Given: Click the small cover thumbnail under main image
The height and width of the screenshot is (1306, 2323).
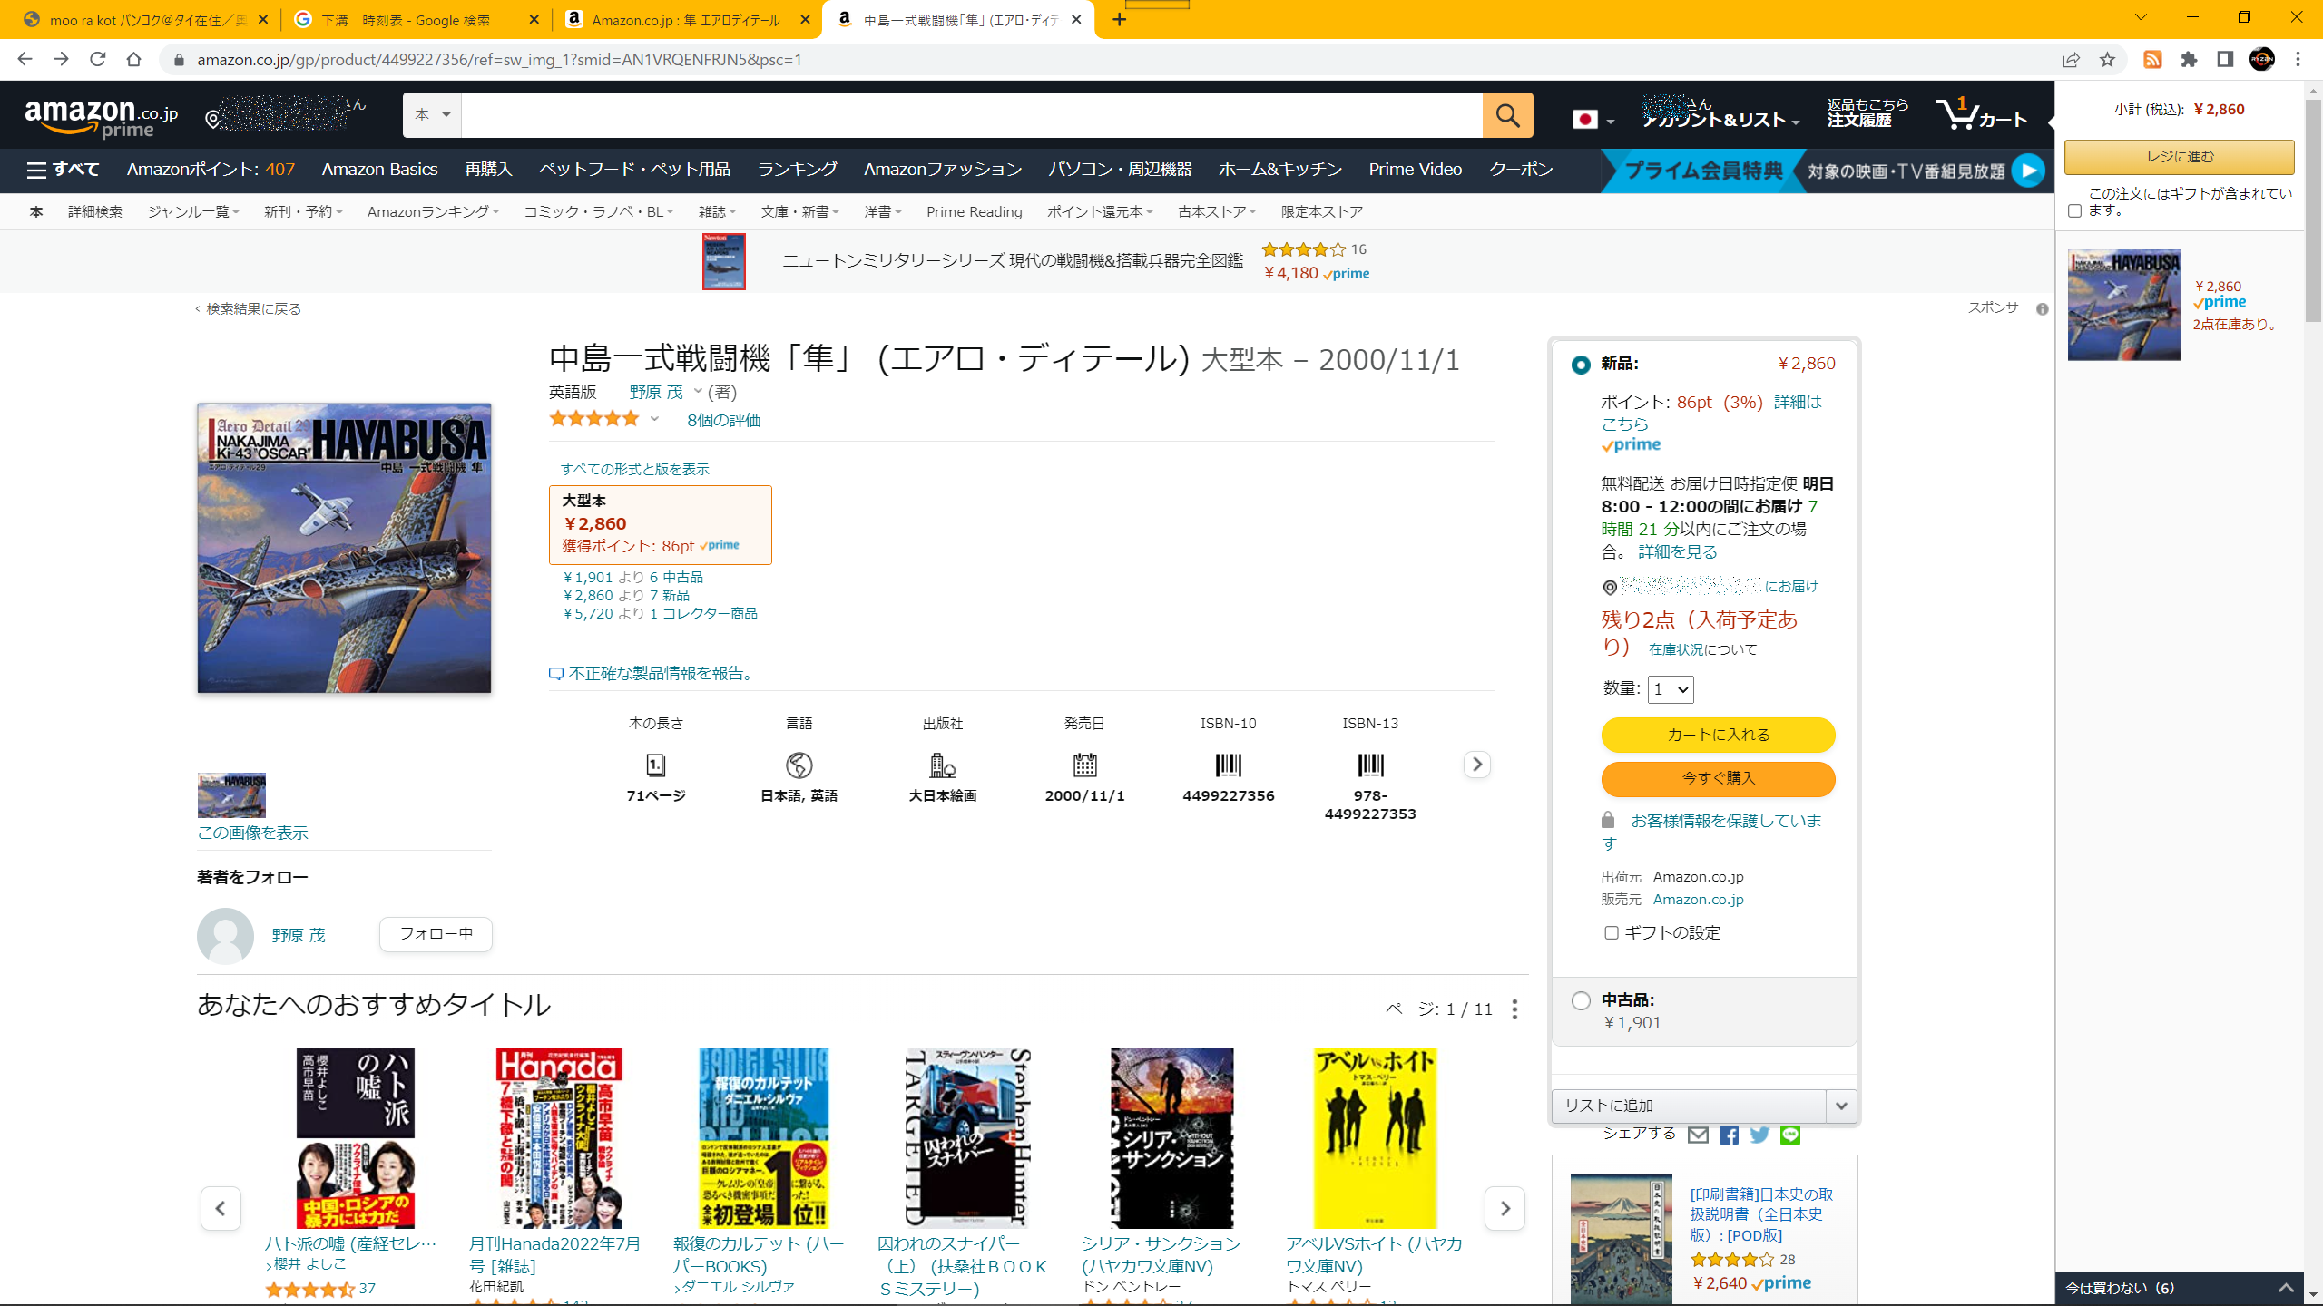Looking at the screenshot, I should [x=231, y=795].
